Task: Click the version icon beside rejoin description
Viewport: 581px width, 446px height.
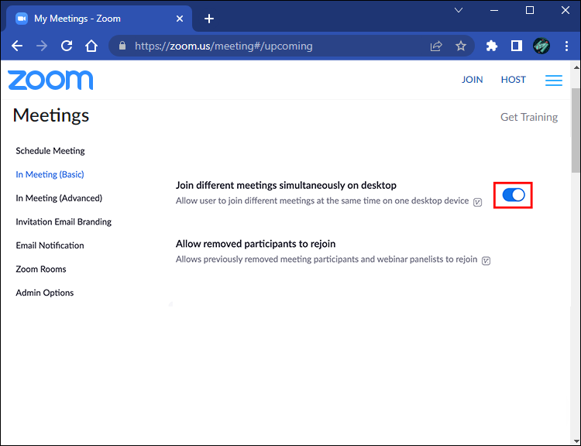Action: click(x=486, y=261)
